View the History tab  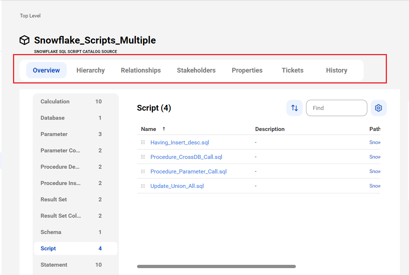point(336,70)
